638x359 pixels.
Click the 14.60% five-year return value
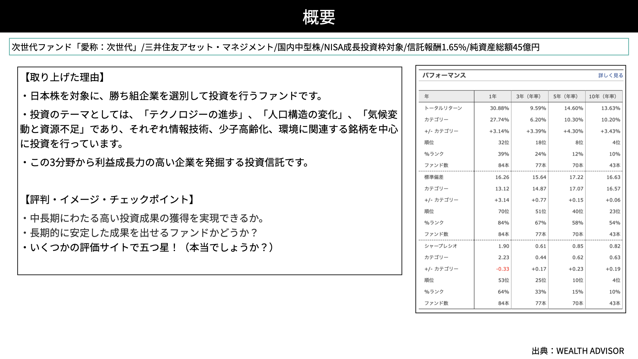(574, 108)
